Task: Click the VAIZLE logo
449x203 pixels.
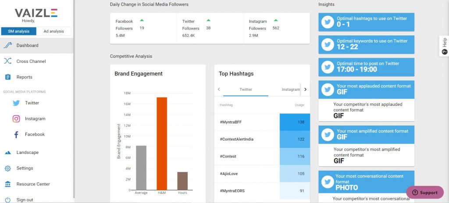Action: [36, 13]
